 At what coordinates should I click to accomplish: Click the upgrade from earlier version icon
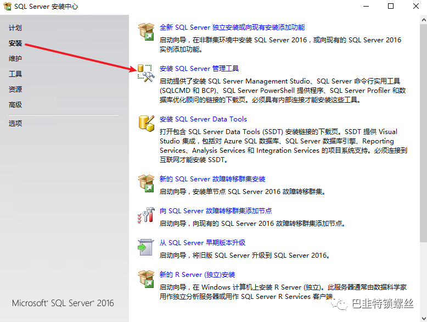pyautogui.click(x=145, y=247)
